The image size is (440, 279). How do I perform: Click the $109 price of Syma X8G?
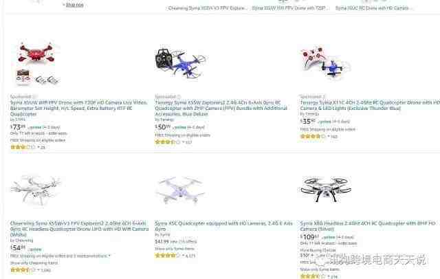point(309,237)
